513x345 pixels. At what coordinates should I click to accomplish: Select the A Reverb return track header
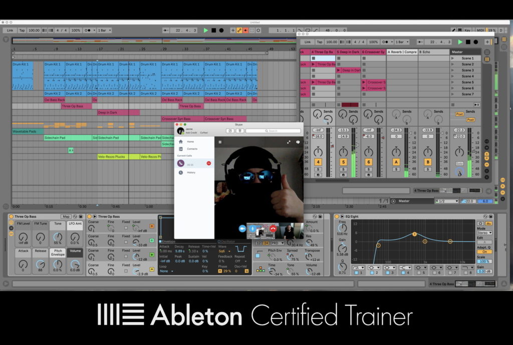(x=402, y=52)
